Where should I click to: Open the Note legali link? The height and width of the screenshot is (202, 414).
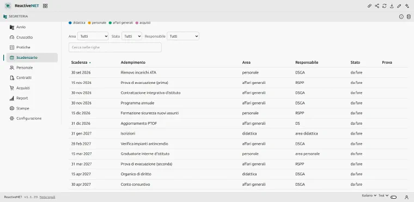tap(47, 197)
